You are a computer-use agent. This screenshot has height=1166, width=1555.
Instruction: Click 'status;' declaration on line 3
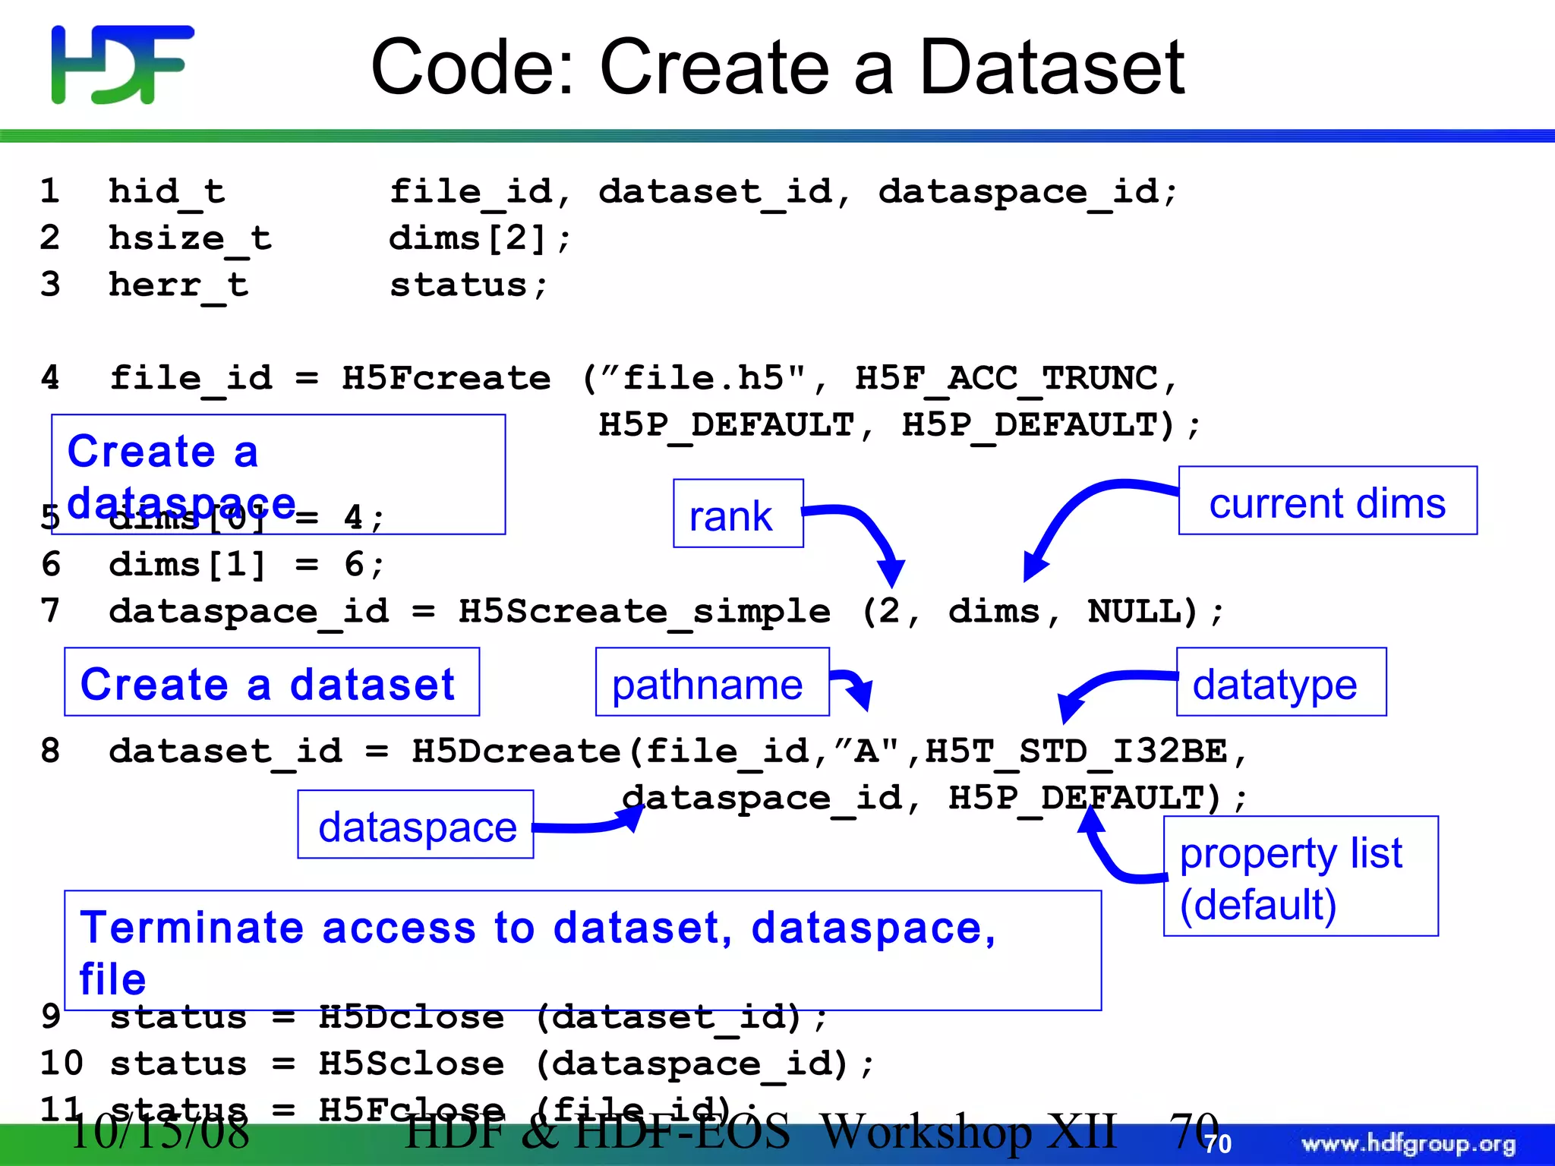[x=468, y=286]
